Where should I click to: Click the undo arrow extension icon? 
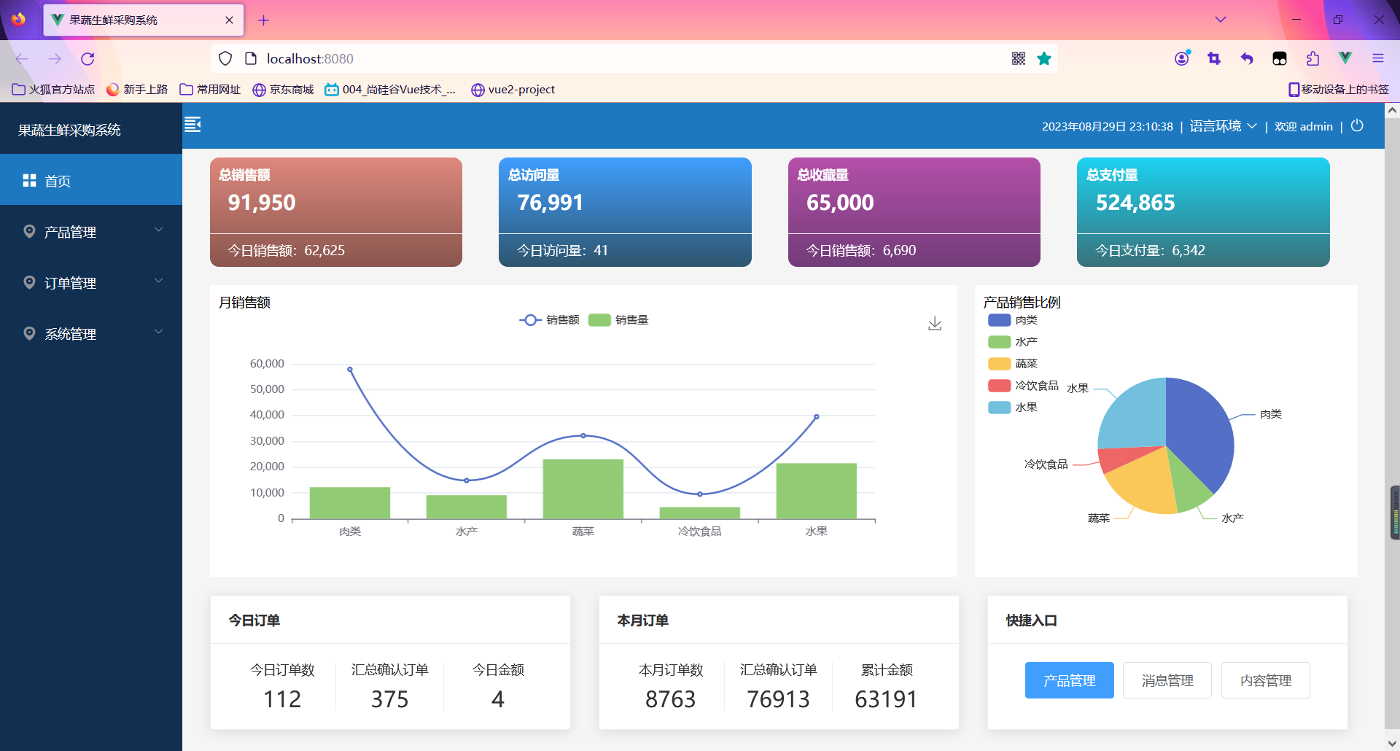(1247, 58)
